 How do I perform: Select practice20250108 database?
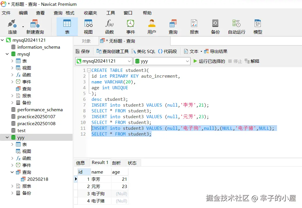coord(36,123)
